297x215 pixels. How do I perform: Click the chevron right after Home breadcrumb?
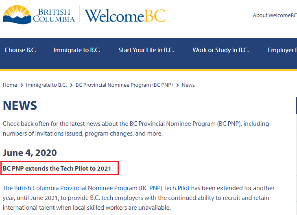click(x=22, y=85)
